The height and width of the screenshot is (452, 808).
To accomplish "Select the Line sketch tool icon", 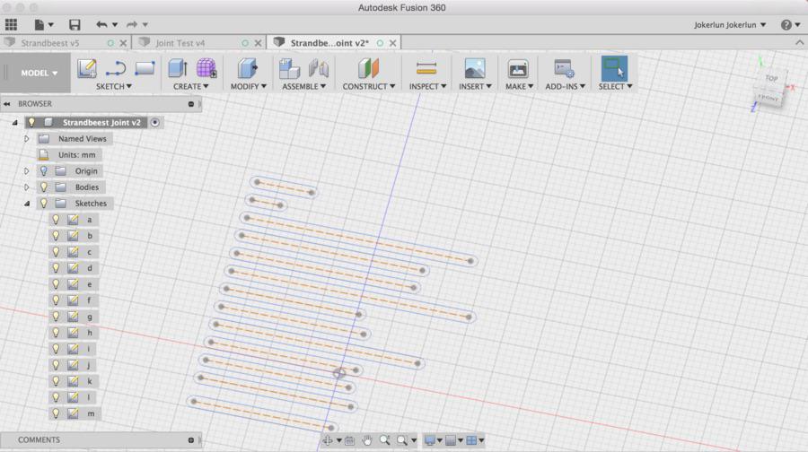I will (x=116, y=68).
